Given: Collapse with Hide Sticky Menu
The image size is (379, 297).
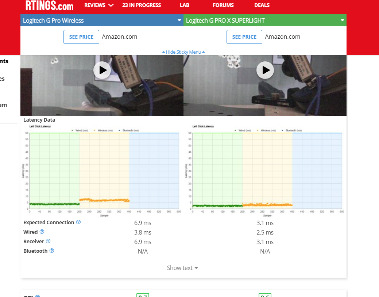Looking at the screenshot, I should click(183, 52).
